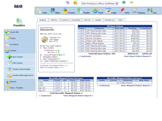Click New Vendor in the sidebar

pos(17,57)
